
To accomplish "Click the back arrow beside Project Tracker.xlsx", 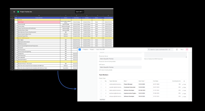I will point(14,12).
